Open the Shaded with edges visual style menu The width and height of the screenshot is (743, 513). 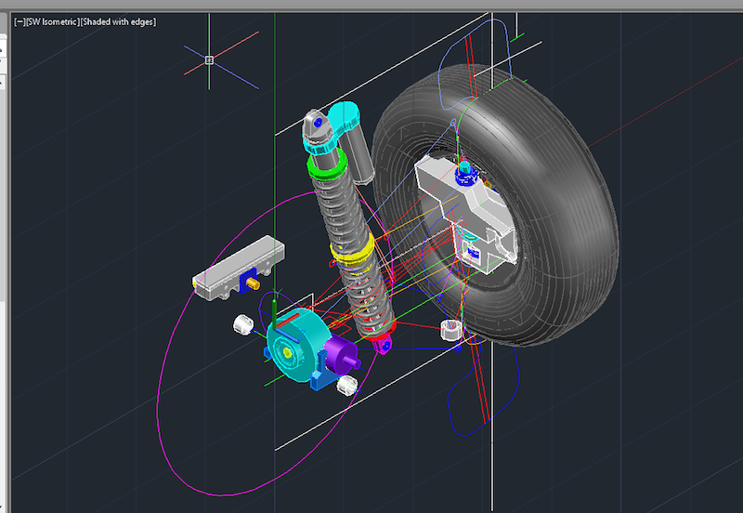pos(118,21)
